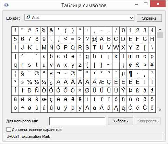
Task: Select the section sign § character
Action: click(22, 74)
